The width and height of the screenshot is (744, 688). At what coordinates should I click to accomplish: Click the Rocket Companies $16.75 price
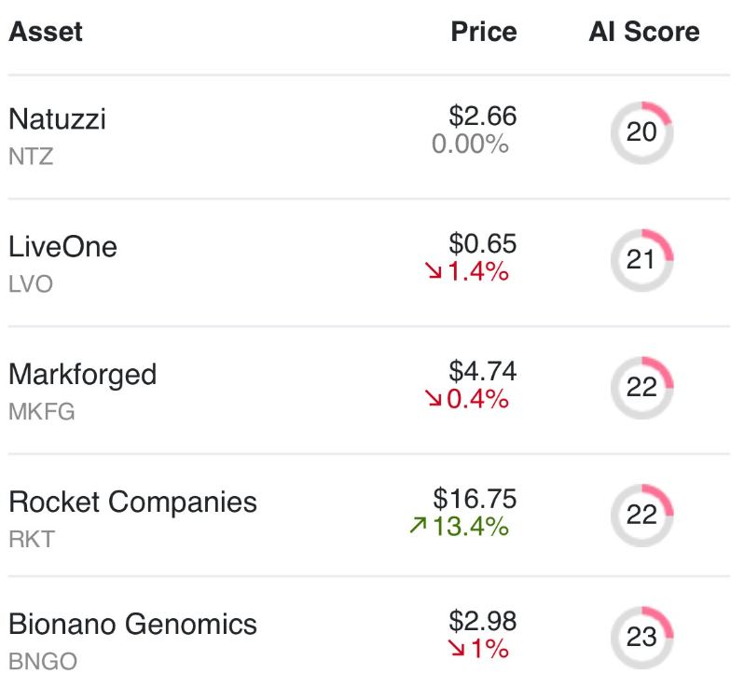[x=475, y=499]
